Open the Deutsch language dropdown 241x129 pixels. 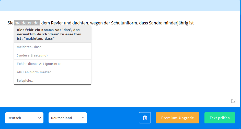24,118
